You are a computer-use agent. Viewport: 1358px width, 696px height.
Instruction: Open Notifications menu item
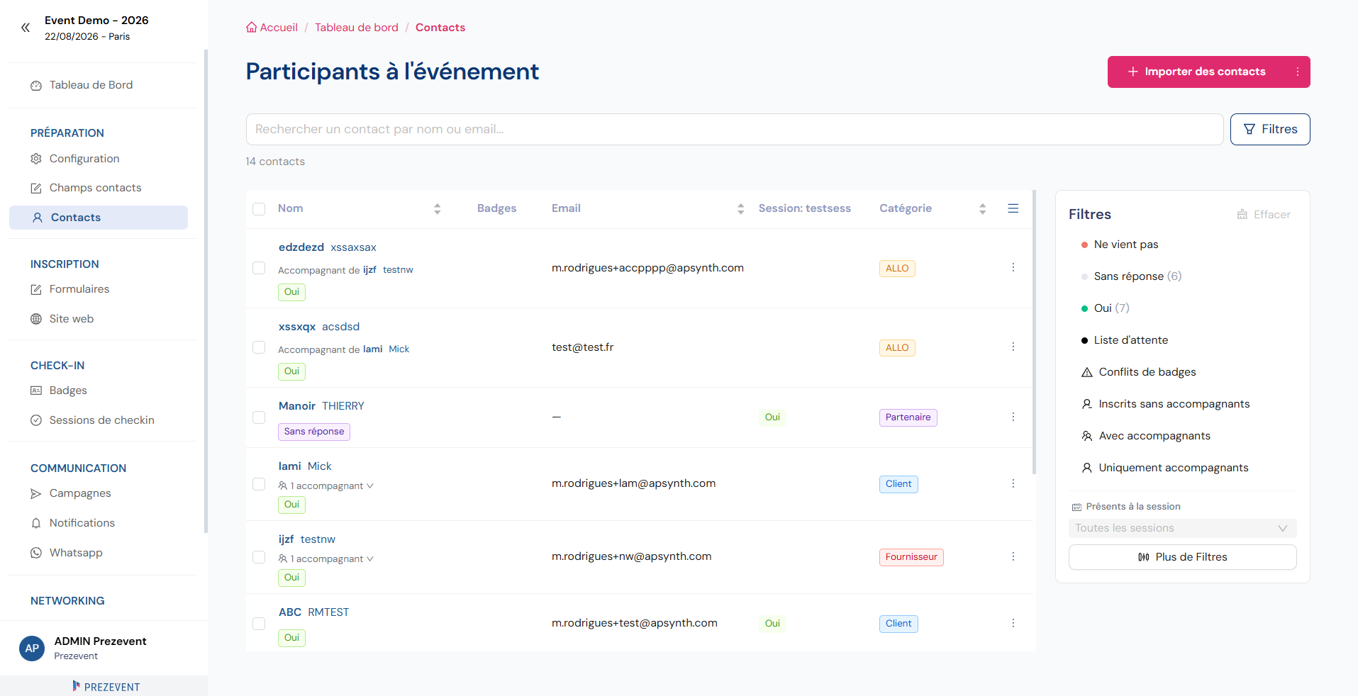pos(82,523)
